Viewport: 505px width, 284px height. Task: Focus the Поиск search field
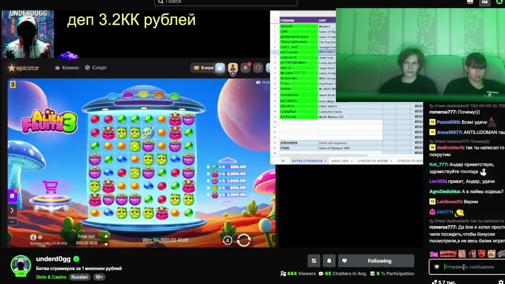click(226, 2)
